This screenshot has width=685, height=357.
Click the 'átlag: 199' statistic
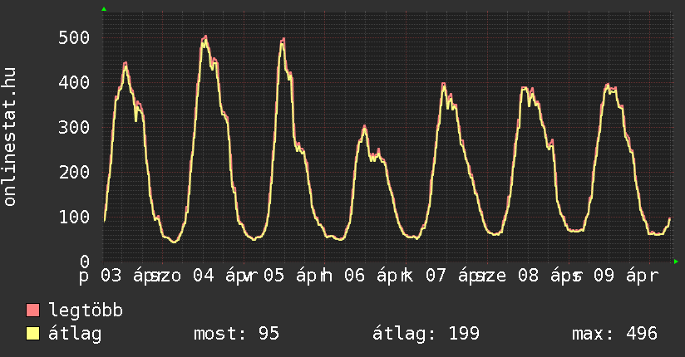click(426, 334)
